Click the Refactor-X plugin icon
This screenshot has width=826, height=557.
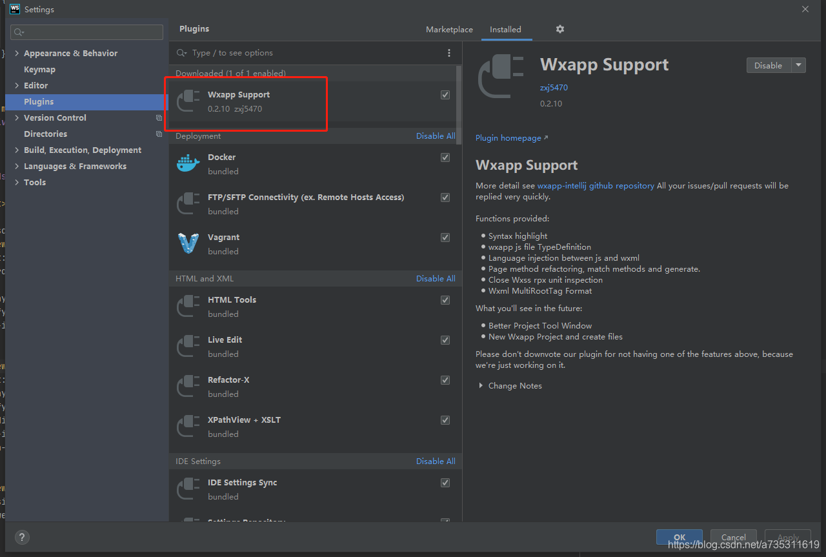tap(188, 387)
